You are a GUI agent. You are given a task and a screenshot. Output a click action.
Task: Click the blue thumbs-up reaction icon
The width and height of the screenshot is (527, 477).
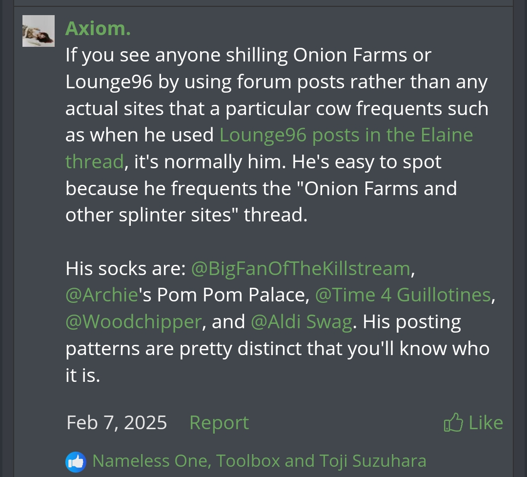tap(75, 461)
